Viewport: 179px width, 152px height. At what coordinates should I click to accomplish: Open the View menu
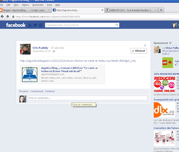pos(16,5)
